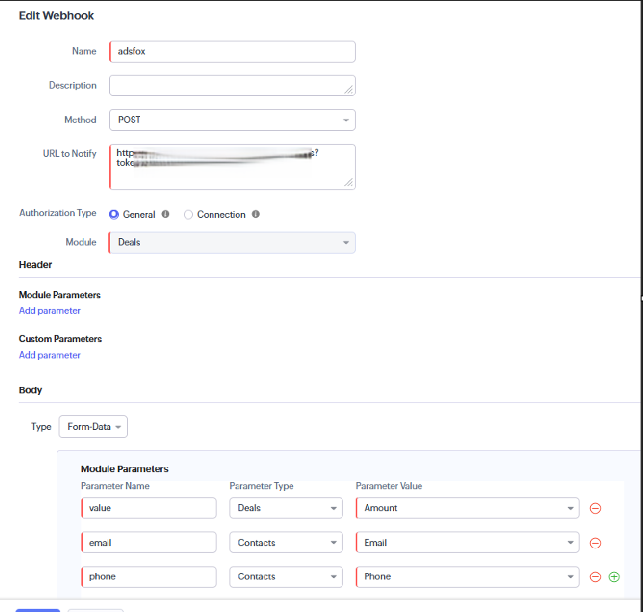Show info tooltip for General authorization
This screenshot has height=612, width=643.
click(x=165, y=215)
